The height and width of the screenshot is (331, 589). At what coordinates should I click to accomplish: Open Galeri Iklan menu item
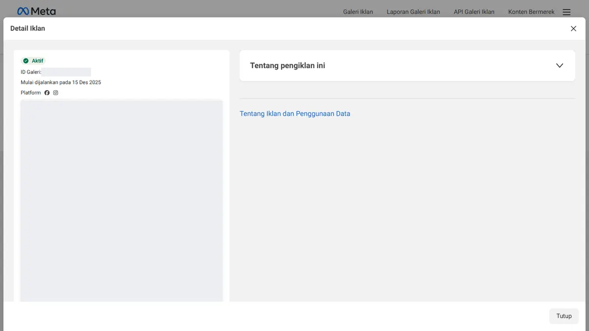(358, 12)
